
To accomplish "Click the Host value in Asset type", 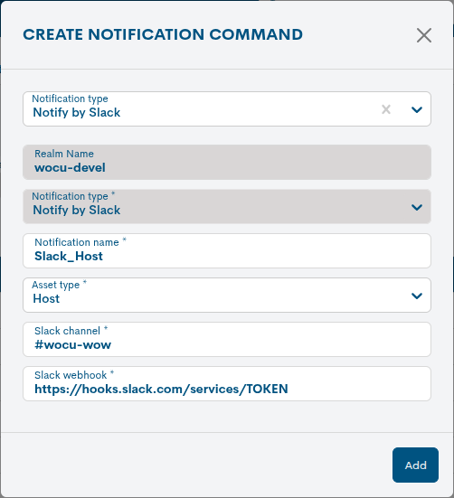I will click(x=46, y=298).
